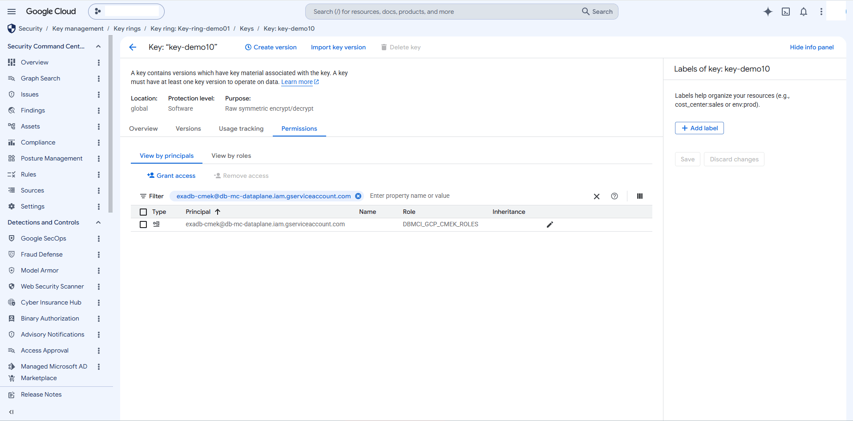853x421 pixels.
Task: Open Assets in sidebar
Action: pyautogui.click(x=30, y=127)
